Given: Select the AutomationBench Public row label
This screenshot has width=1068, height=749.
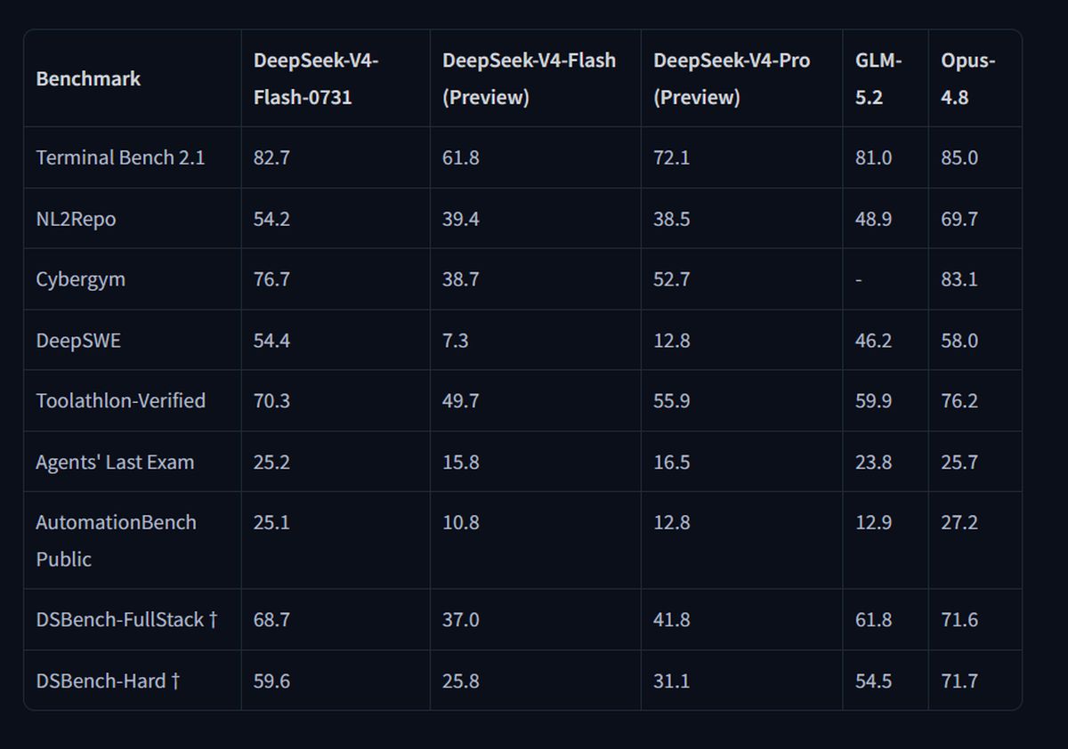Looking at the screenshot, I should click(x=116, y=541).
